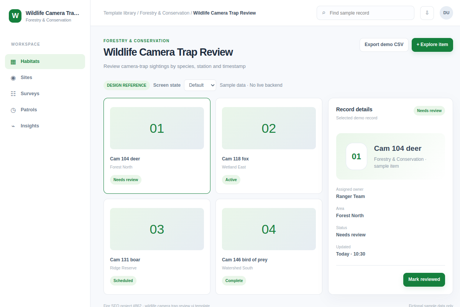Click the Complete status badge
The height and width of the screenshot is (307, 460).
click(x=234, y=281)
